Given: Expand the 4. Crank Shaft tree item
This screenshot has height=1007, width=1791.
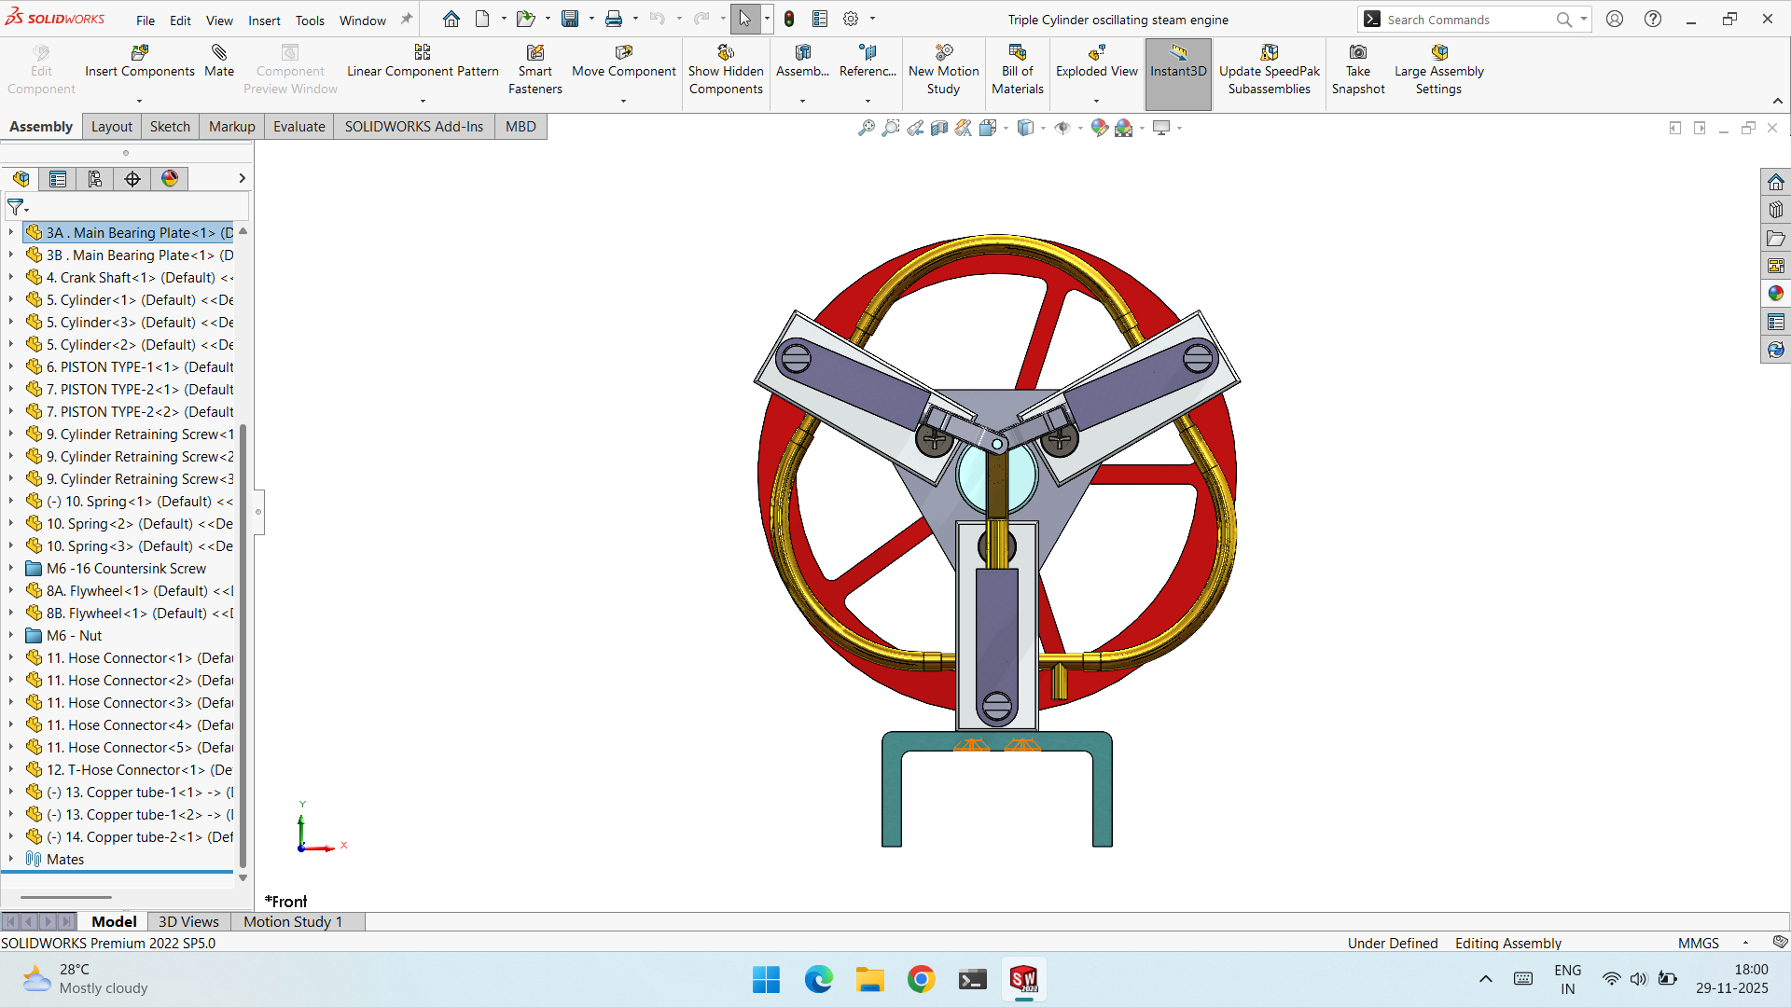Looking at the screenshot, I should pyautogui.click(x=11, y=278).
